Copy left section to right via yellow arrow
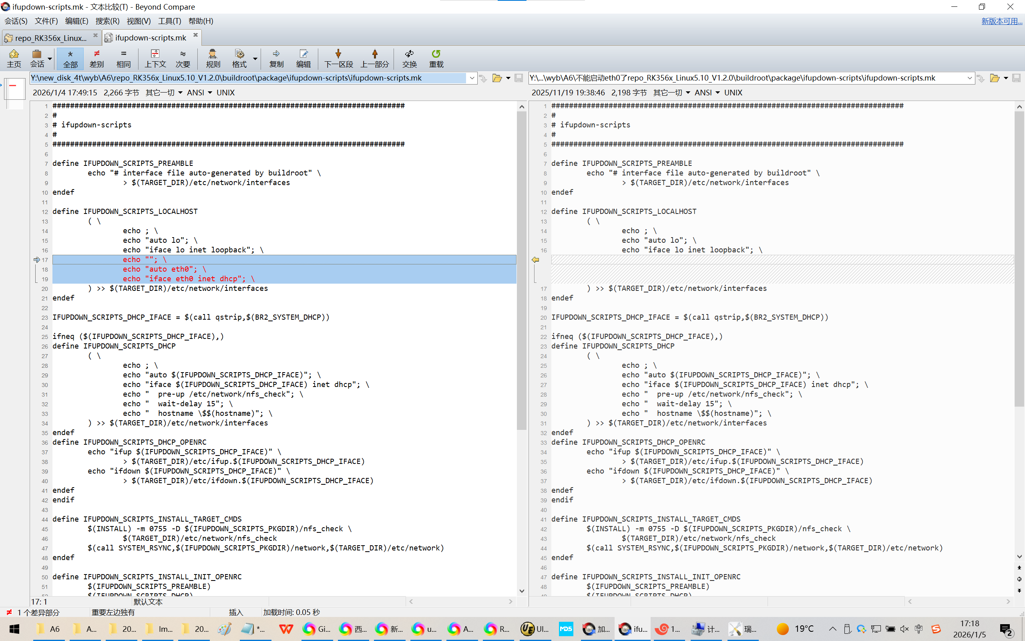Viewport: 1025px width, 641px height. [535, 260]
